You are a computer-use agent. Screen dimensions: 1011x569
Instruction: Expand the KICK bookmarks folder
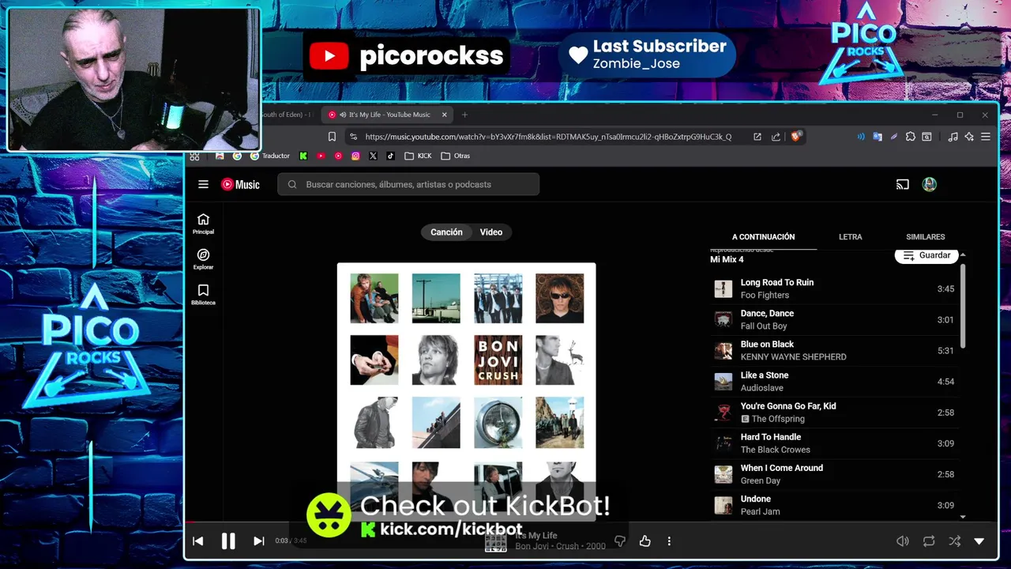pos(418,156)
